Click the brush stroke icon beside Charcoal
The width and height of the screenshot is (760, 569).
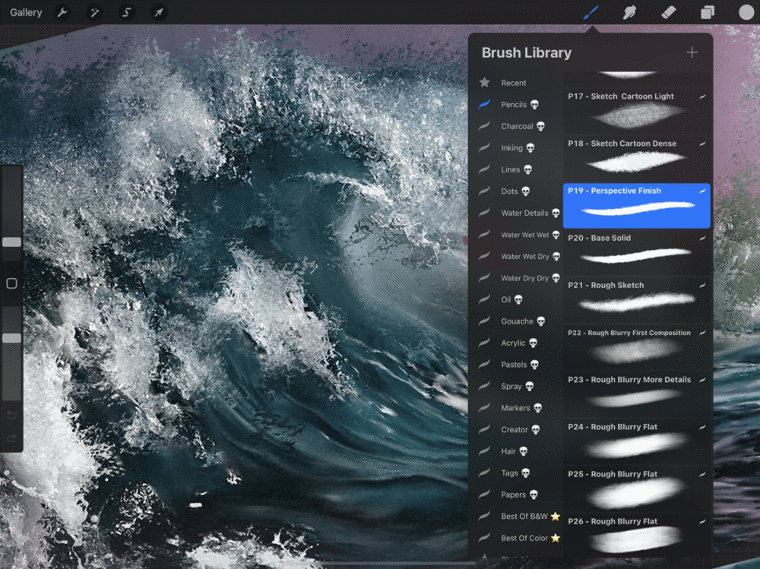(x=484, y=125)
